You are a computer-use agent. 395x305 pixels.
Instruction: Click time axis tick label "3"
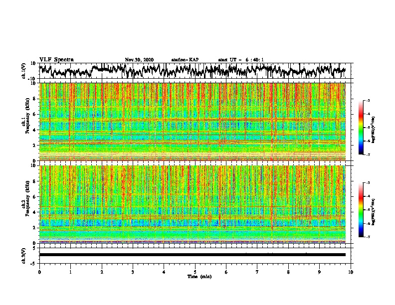coord(133,272)
